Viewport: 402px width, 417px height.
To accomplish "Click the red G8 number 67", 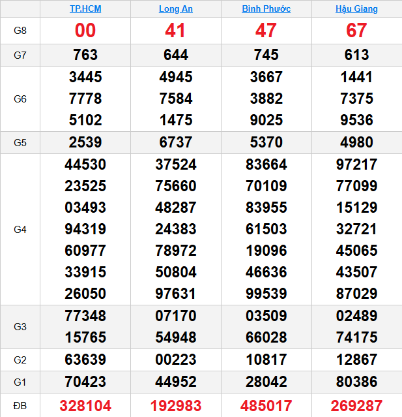I will point(356,30).
